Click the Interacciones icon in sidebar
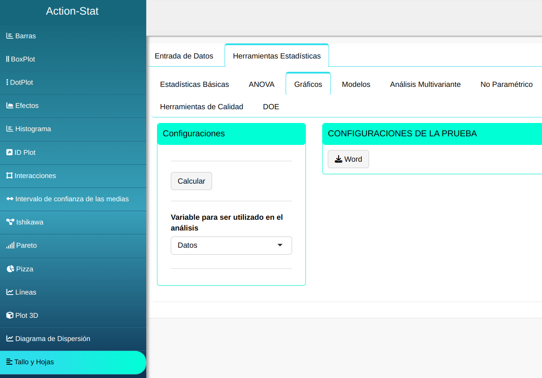Screen dimensions: 542x378 tap(9, 176)
